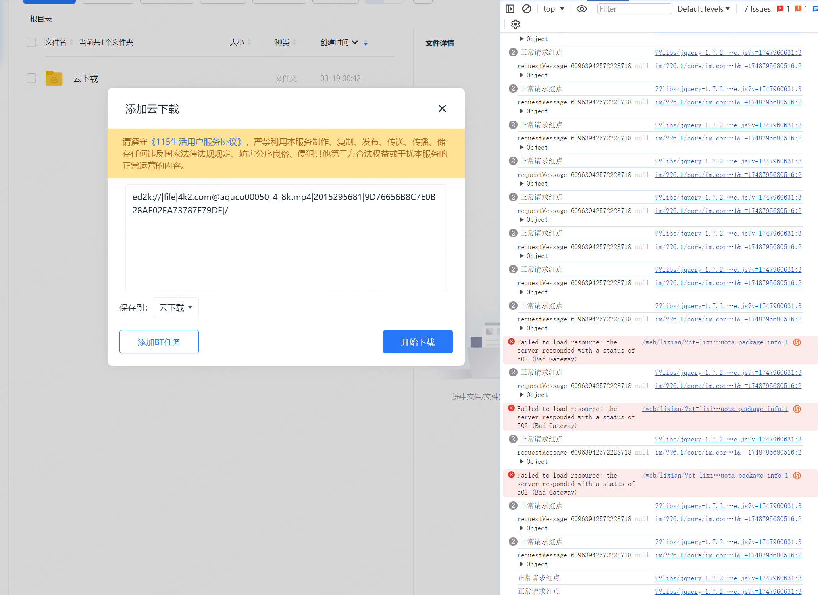Click the 添加BT任务 button
This screenshot has height=595, width=818.
[159, 342]
